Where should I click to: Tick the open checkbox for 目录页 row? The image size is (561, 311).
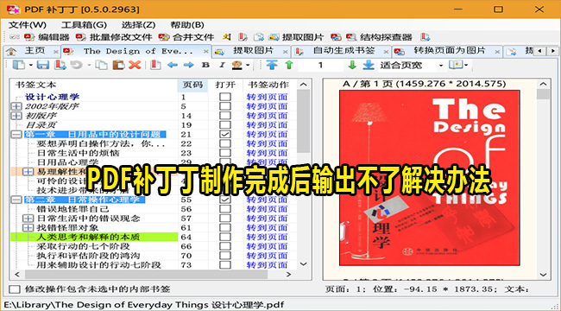point(225,124)
